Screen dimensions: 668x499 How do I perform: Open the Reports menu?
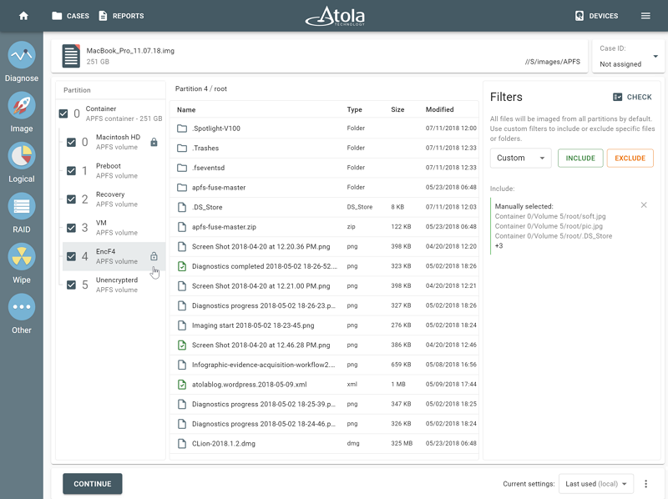point(121,16)
